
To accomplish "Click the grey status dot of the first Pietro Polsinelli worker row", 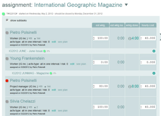I will (7, 33).
